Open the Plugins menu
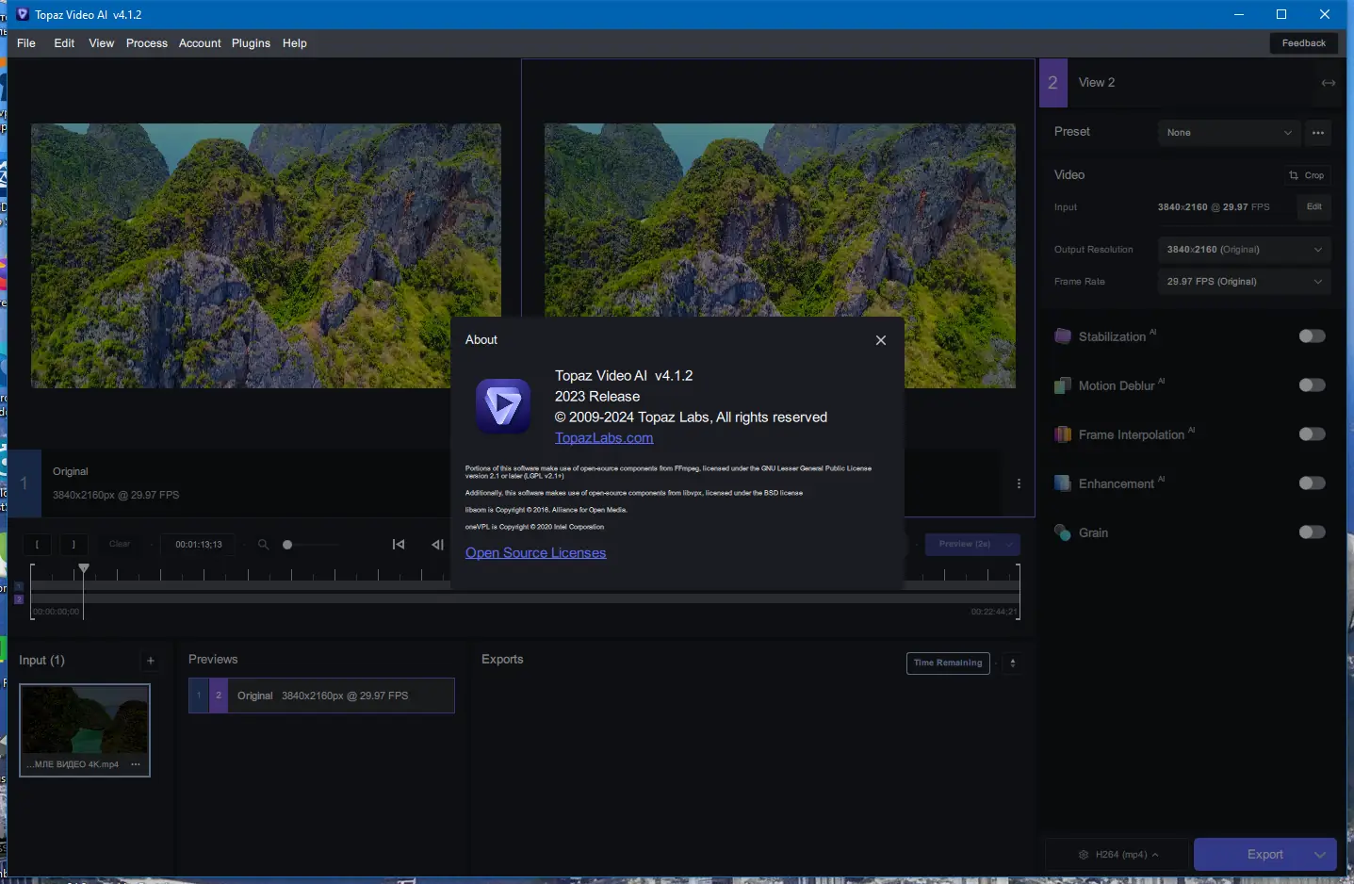The height and width of the screenshot is (884, 1354). [x=251, y=43]
